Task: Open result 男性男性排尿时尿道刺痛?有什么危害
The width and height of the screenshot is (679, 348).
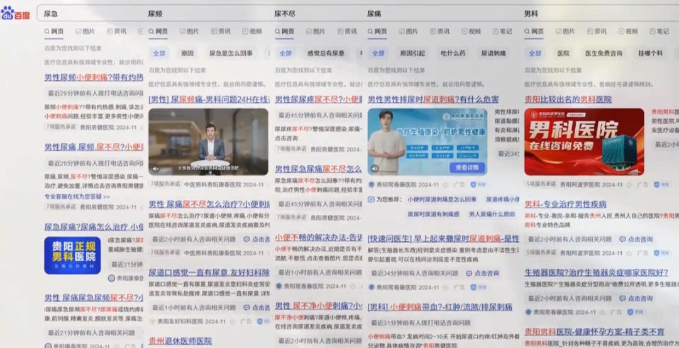Action: pyautogui.click(x=433, y=99)
